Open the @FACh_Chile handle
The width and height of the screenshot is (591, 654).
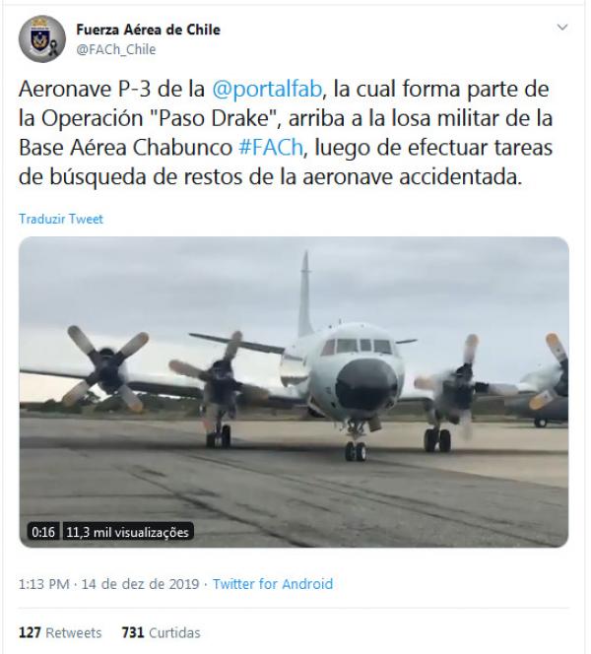pyautogui.click(x=116, y=49)
